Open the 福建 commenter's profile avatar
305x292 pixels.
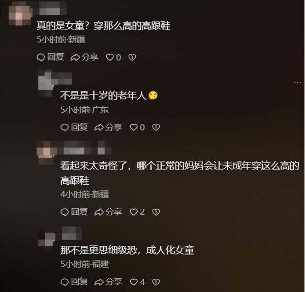coord(47,237)
